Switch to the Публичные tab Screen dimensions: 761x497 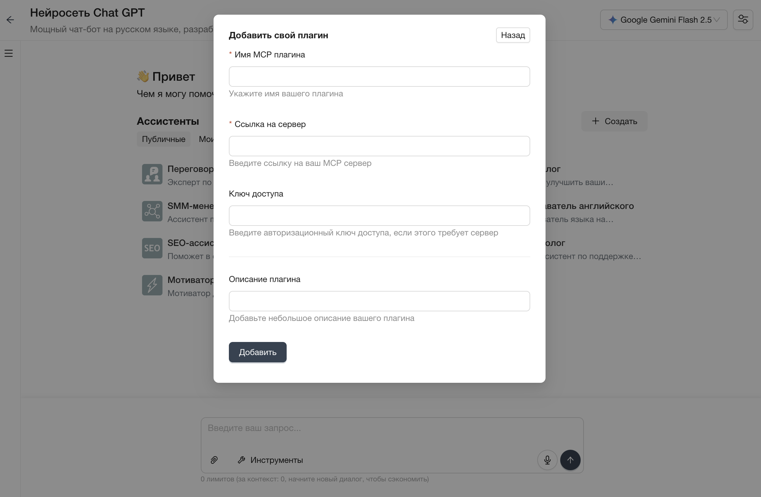(163, 139)
